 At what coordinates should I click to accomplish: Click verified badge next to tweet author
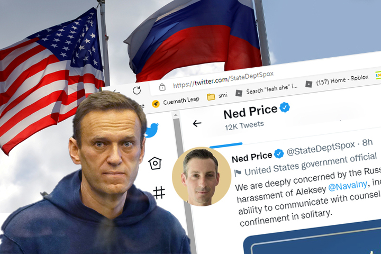tap(279, 153)
